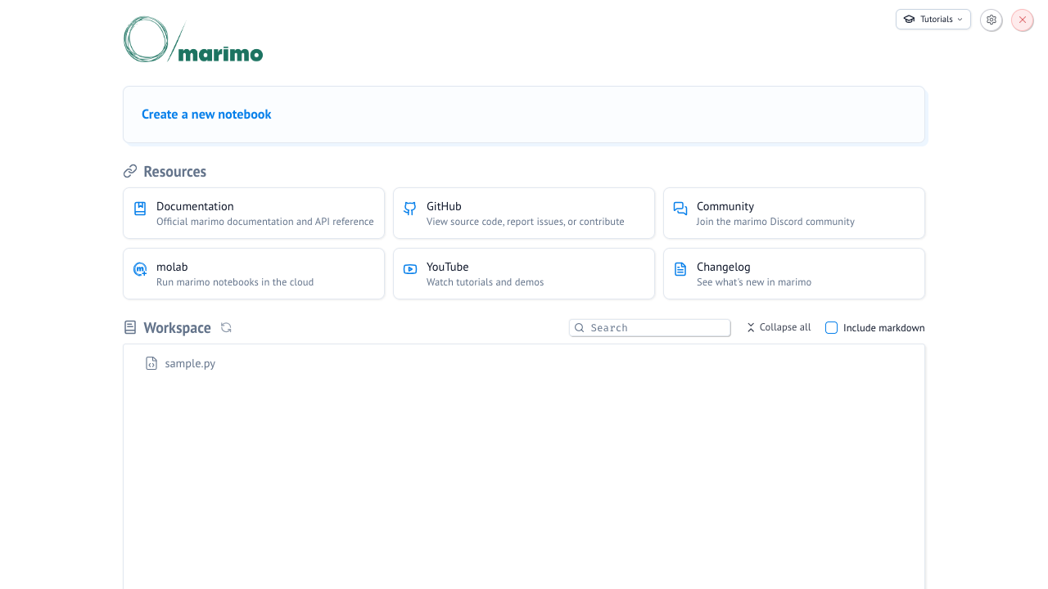The height and width of the screenshot is (589, 1048).
Task: Click the Documentation book icon
Action: point(140,209)
